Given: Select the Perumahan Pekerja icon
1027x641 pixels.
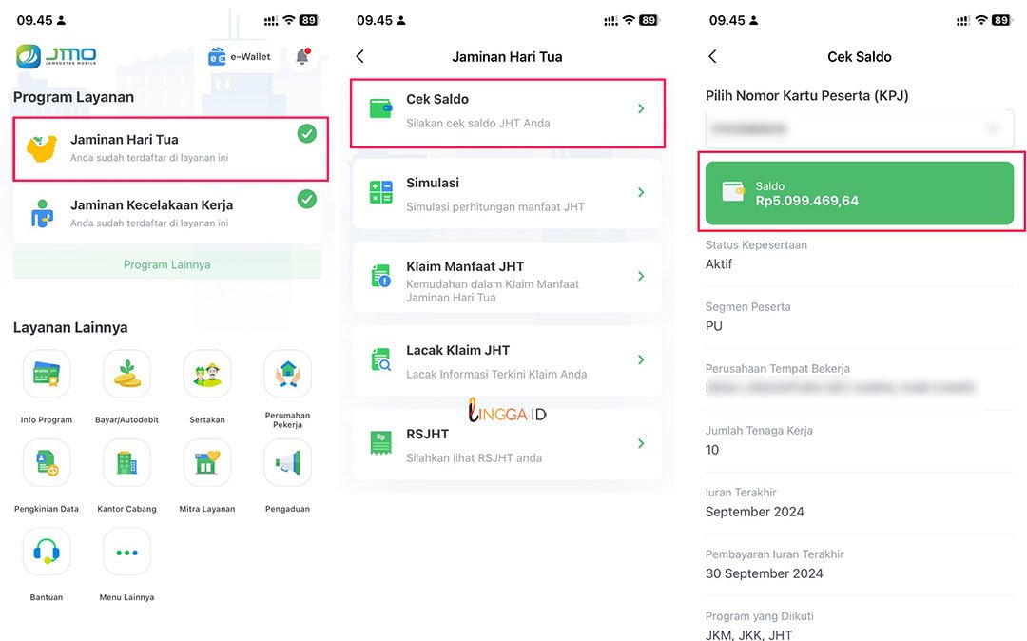Looking at the screenshot, I should 287,374.
